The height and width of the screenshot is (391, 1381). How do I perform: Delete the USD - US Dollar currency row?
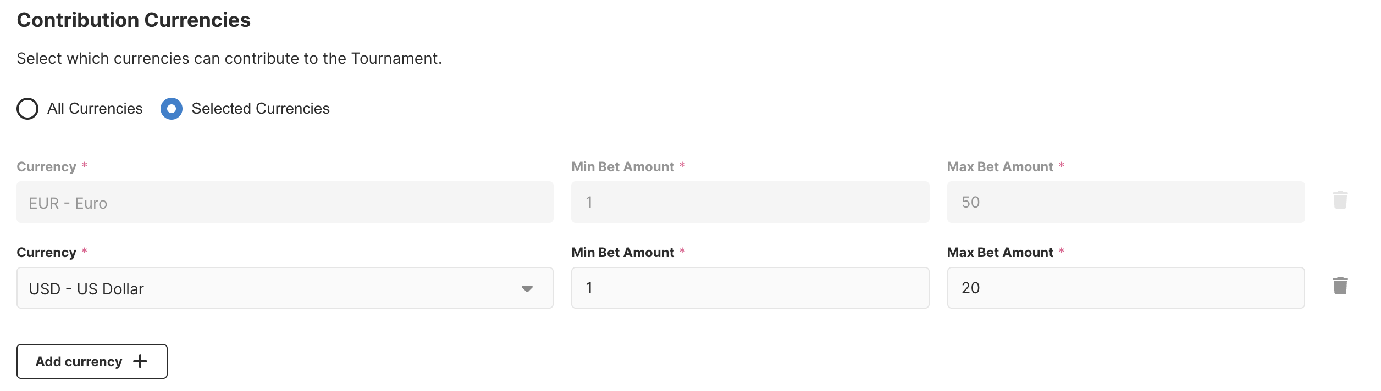(1340, 286)
